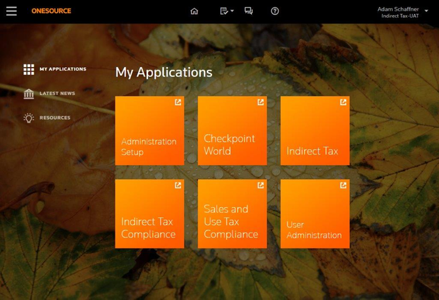Click the Latest News building icon

(x=29, y=93)
